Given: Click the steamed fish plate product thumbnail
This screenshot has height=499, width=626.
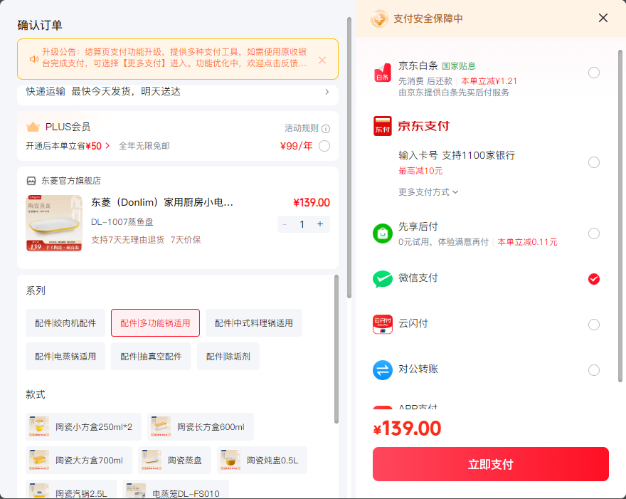Looking at the screenshot, I should pyautogui.click(x=54, y=223).
